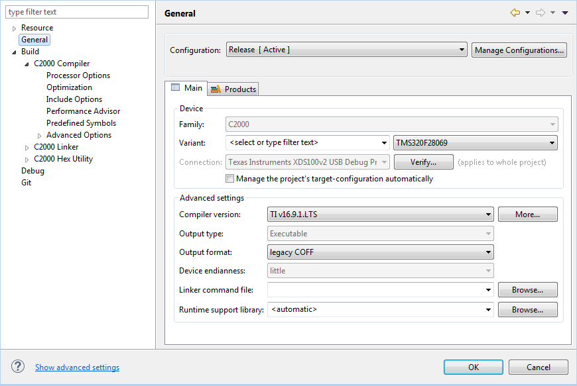Click Show advanced settings link
The width and height of the screenshot is (577, 386).
pyautogui.click(x=77, y=367)
